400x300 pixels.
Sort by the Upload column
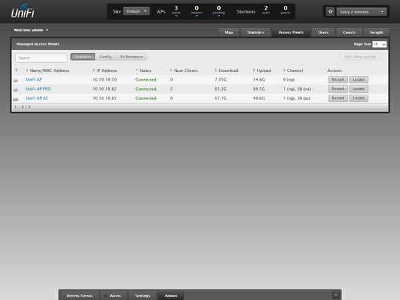262,71
